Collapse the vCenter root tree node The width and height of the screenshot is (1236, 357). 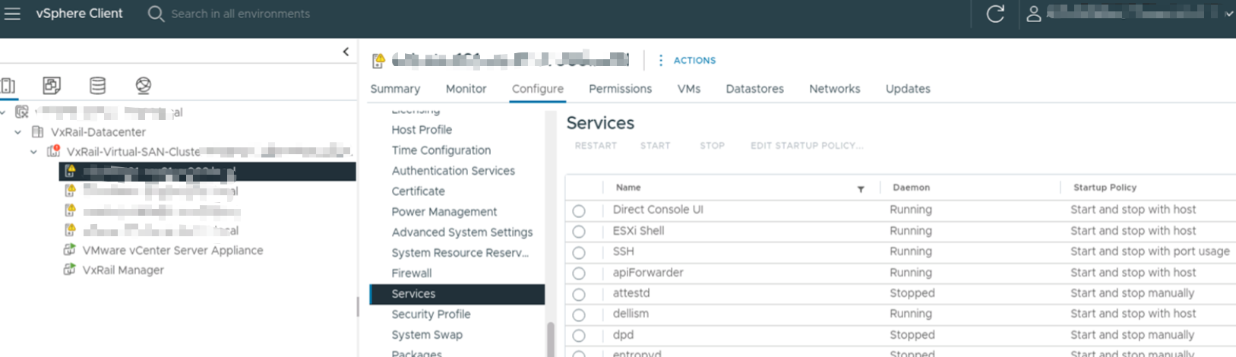(3, 112)
